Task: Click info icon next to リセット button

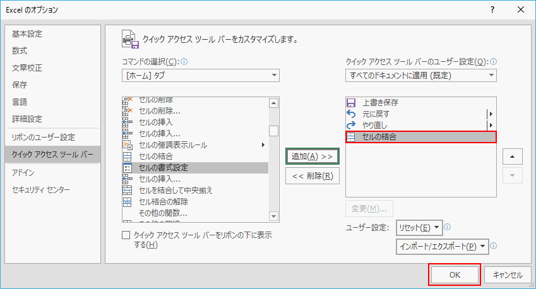Action: click(447, 227)
